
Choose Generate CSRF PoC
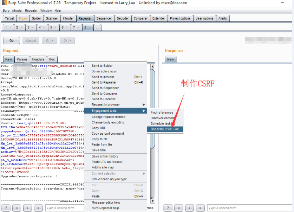(x=165, y=129)
